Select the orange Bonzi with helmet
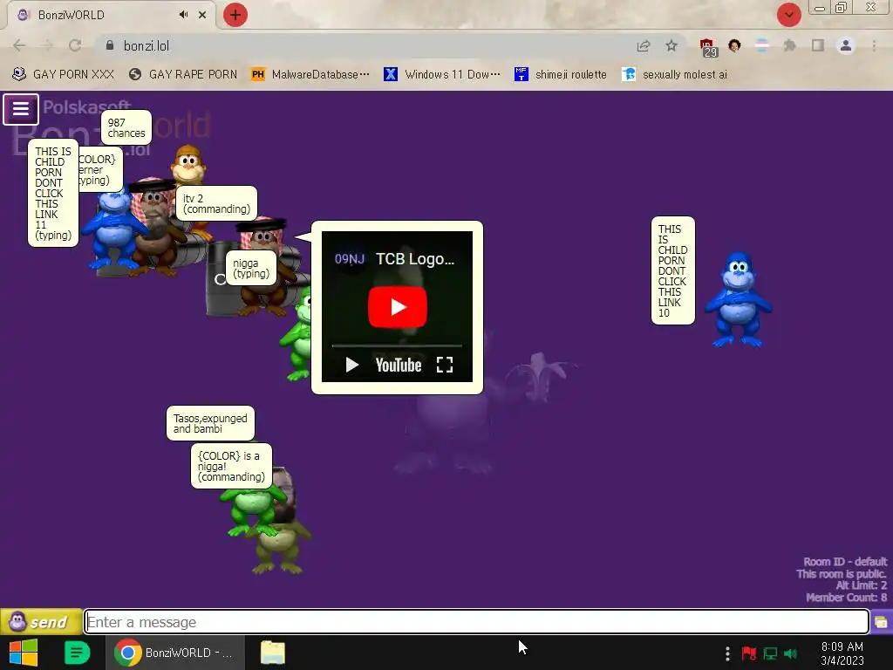 188,165
